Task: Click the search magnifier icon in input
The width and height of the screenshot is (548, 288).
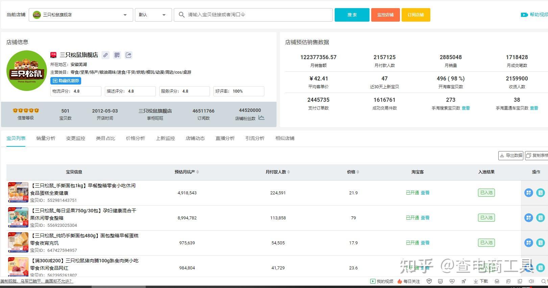Action: click(x=182, y=15)
